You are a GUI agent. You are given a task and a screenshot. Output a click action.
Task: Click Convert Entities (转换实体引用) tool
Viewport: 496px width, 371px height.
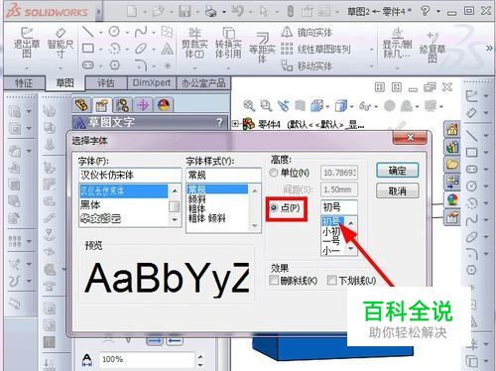[x=228, y=44]
